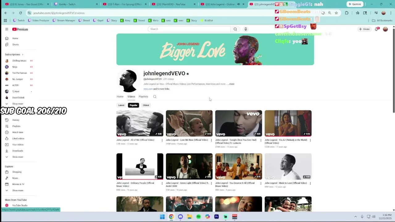Open Video Producer bookmark

(39, 20)
